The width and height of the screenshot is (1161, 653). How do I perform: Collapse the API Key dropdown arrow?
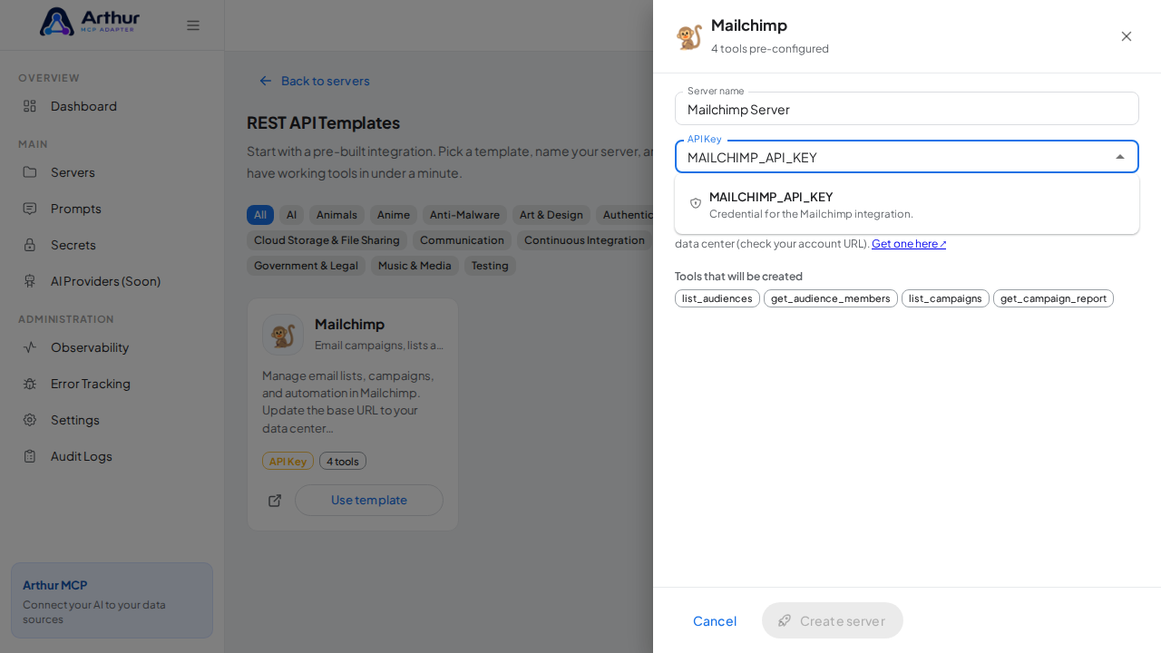[x=1120, y=157]
